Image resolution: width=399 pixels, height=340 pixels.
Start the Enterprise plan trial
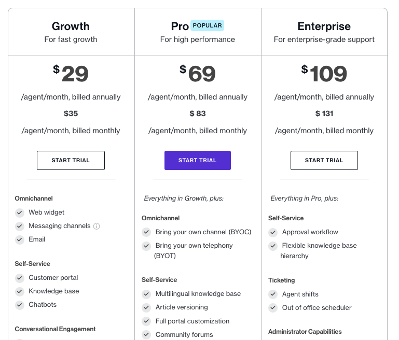click(324, 161)
